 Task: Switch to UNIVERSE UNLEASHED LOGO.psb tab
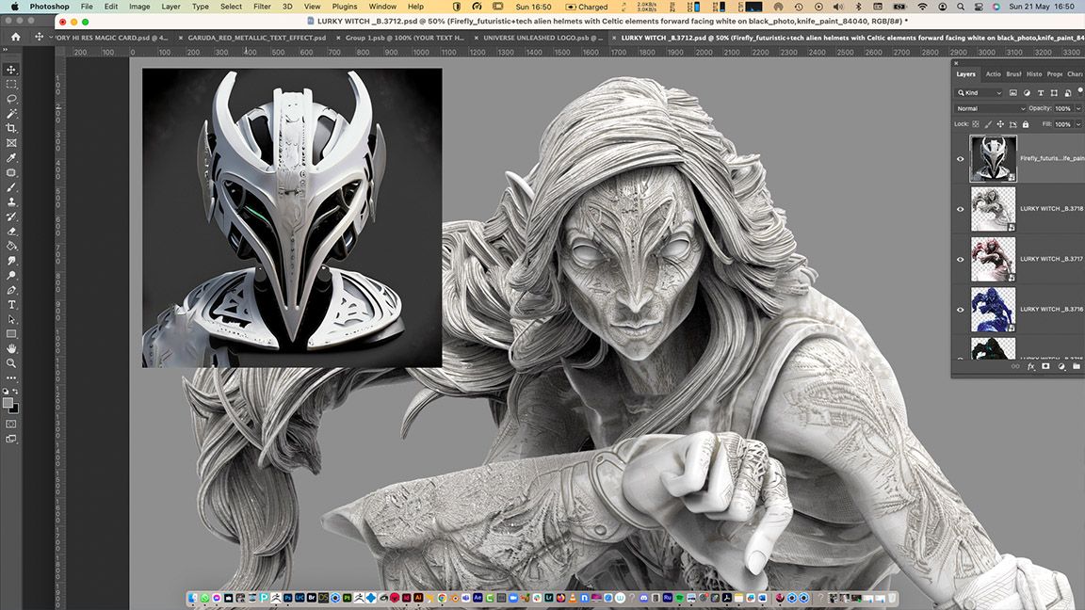click(542, 38)
